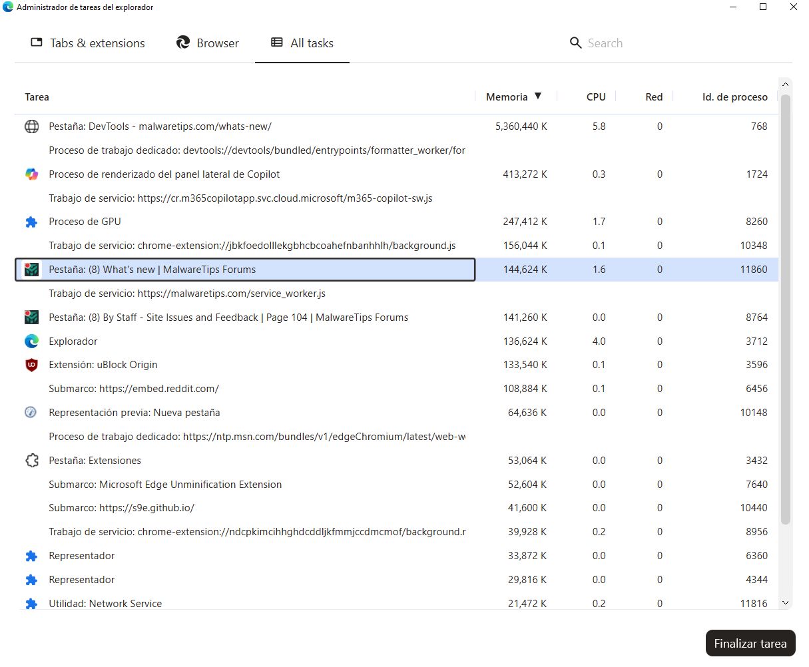Select the ntp.msn.com dedicated worker row
This screenshot has width=809, height=667.
tap(397, 437)
